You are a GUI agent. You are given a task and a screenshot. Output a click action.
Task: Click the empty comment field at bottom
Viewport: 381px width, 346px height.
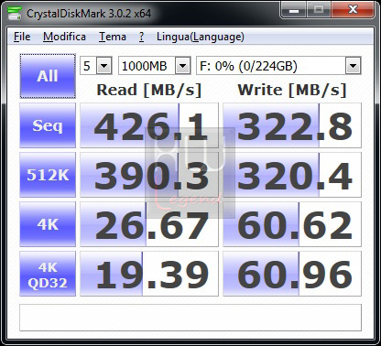[x=190, y=318]
